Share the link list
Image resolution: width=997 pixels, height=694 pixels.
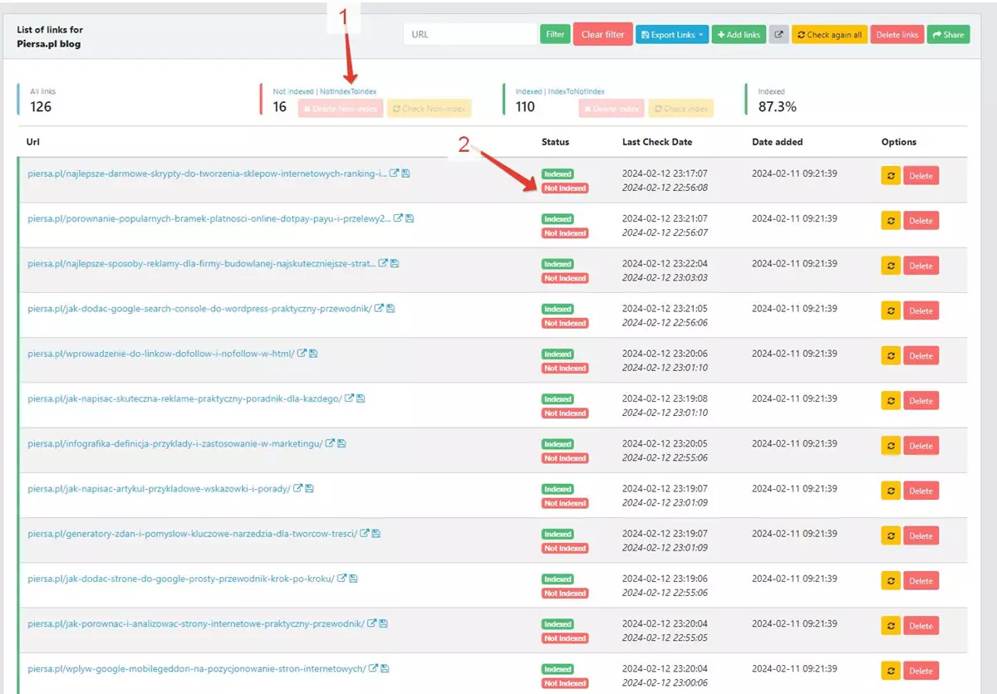pyautogui.click(x=948, y=34)
